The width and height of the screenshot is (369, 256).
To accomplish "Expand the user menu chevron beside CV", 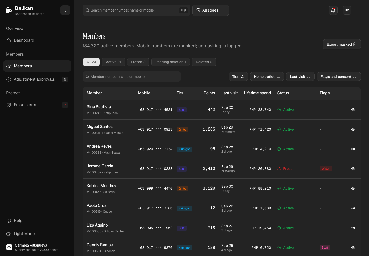I will tap(356, 10).
